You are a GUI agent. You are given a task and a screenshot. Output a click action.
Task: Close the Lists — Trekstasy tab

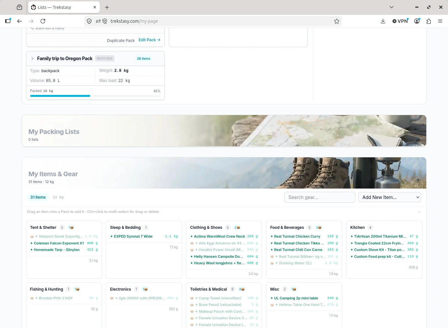95,7
